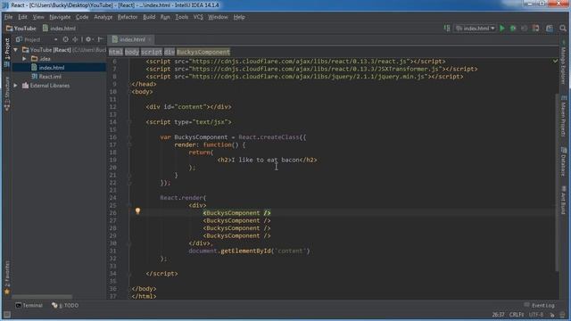Open the Analyze menu

click(103, 17)
